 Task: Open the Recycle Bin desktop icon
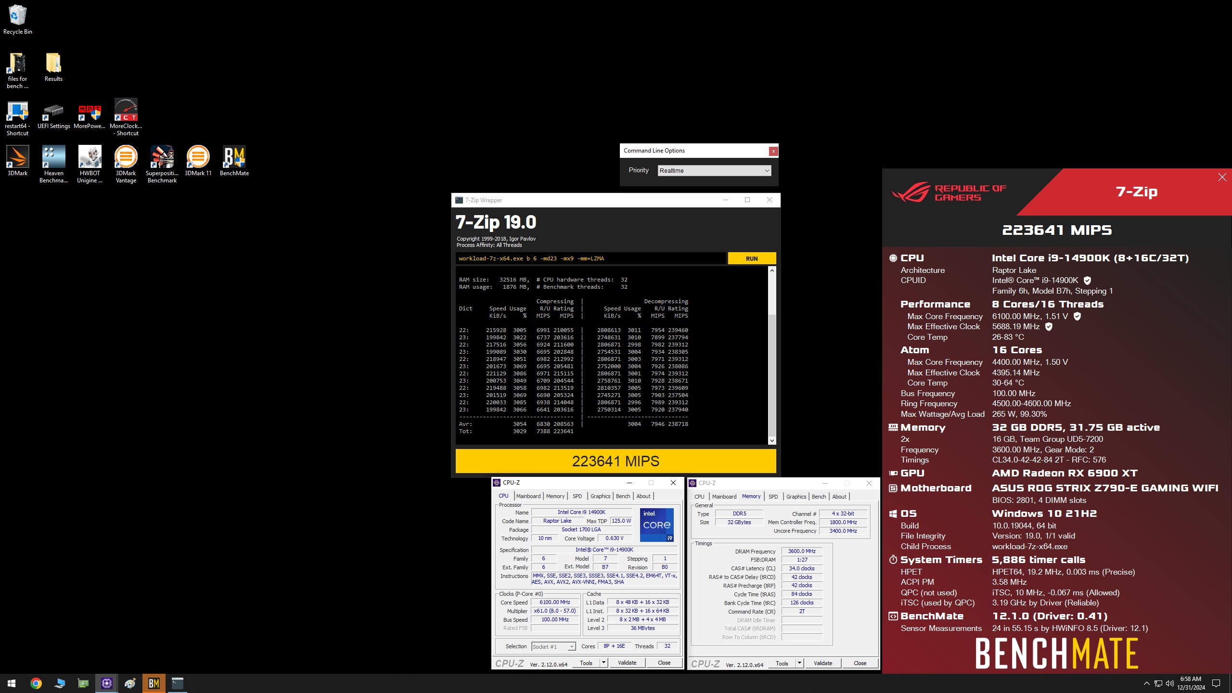[x=17, y=19]
